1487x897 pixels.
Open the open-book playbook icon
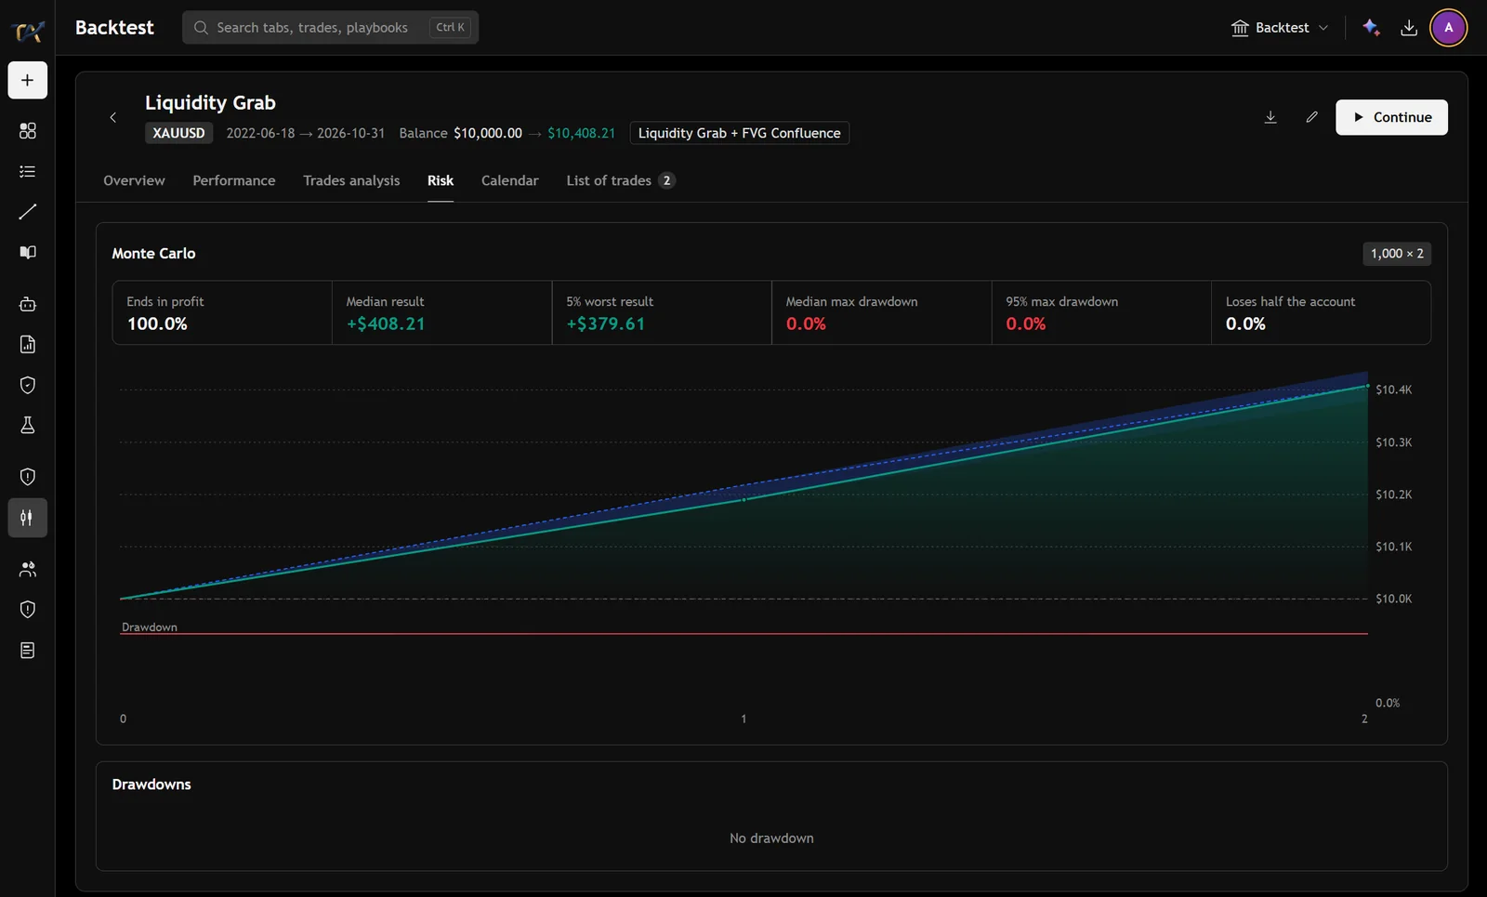(x=28, y=253)
